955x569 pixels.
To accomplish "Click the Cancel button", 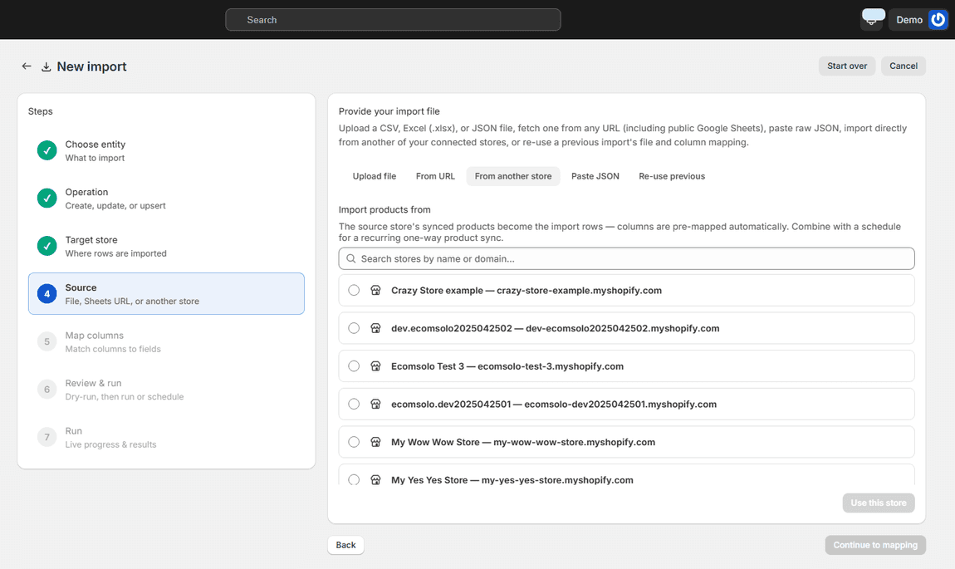I will (904, 66).
